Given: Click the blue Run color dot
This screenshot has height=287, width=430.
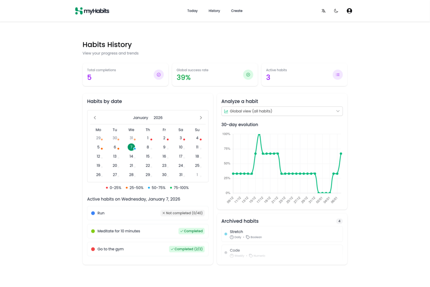Looking at the screenshot, I should pos(93,213).
